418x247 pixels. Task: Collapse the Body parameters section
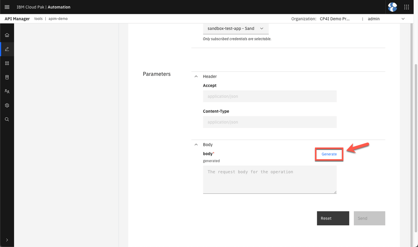point(196,145)
